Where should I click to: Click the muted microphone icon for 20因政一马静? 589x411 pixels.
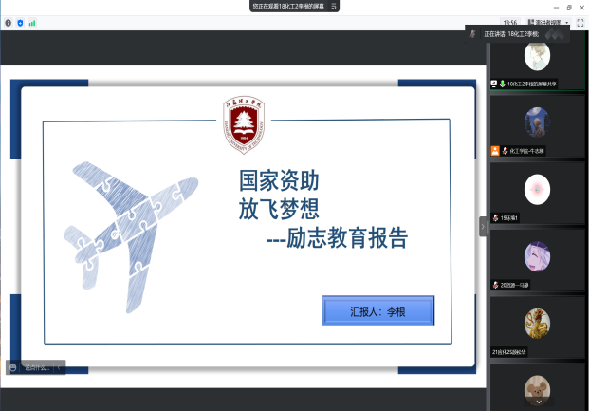point(495,285)
